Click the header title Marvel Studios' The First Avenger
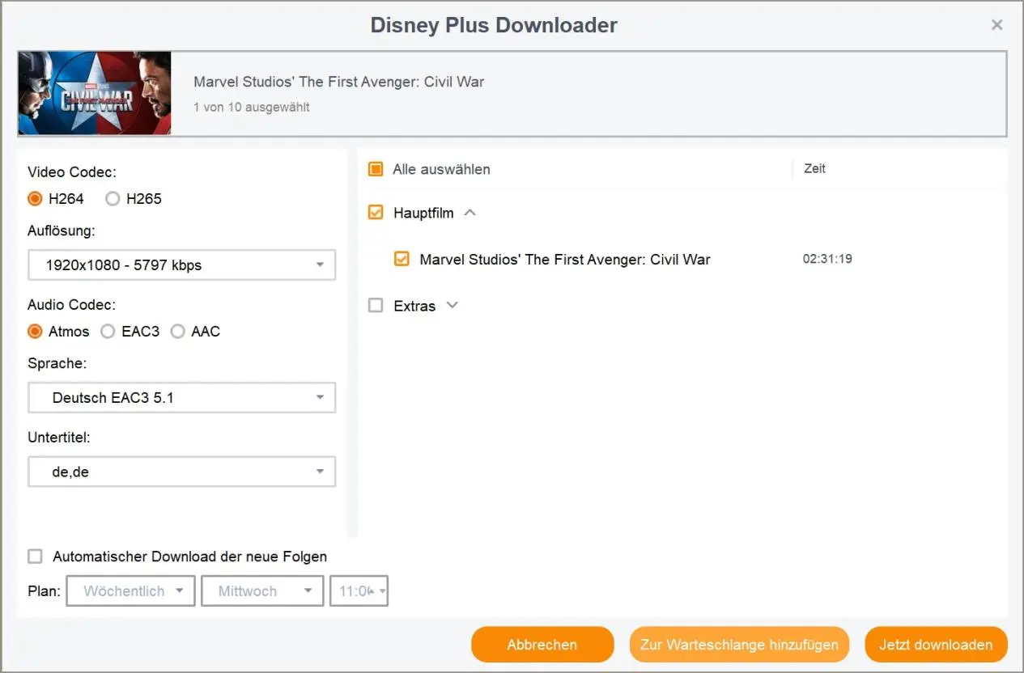The width and height of the screenshot is (1024, 673). point(339,82)
